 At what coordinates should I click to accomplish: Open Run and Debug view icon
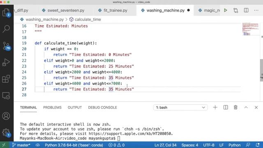(x=6, y=62)
